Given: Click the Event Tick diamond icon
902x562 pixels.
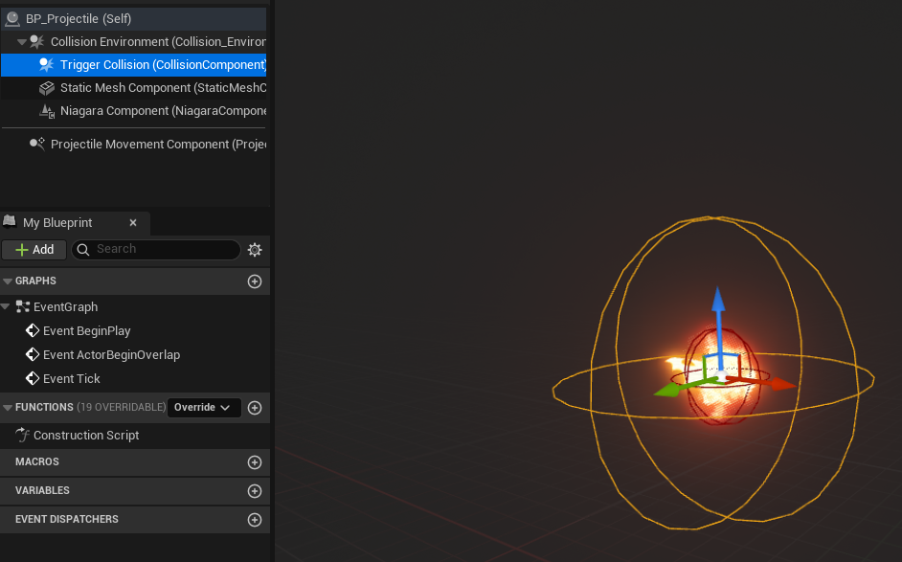Looking at the screenshot, I should coord(33,378).
